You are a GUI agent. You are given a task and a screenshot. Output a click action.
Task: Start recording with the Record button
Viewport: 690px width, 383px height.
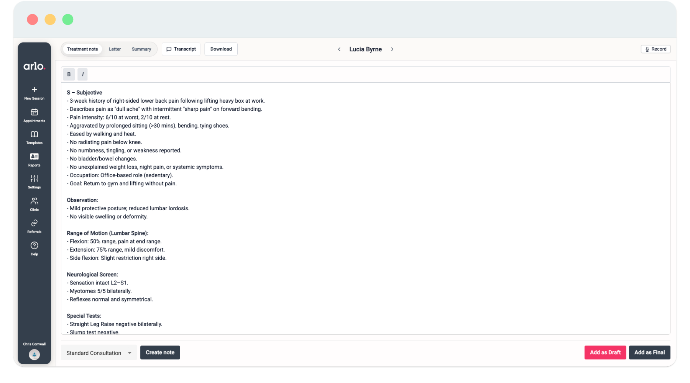tap(655, 49)
